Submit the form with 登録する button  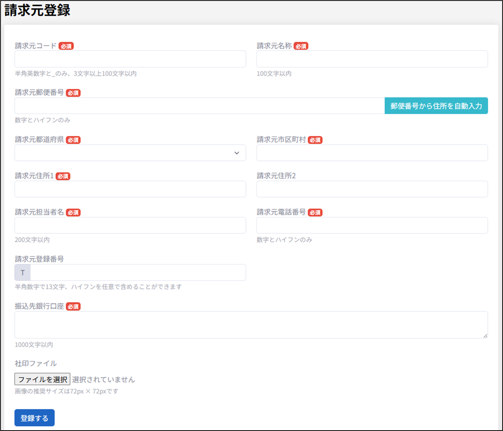pos(34,418)
